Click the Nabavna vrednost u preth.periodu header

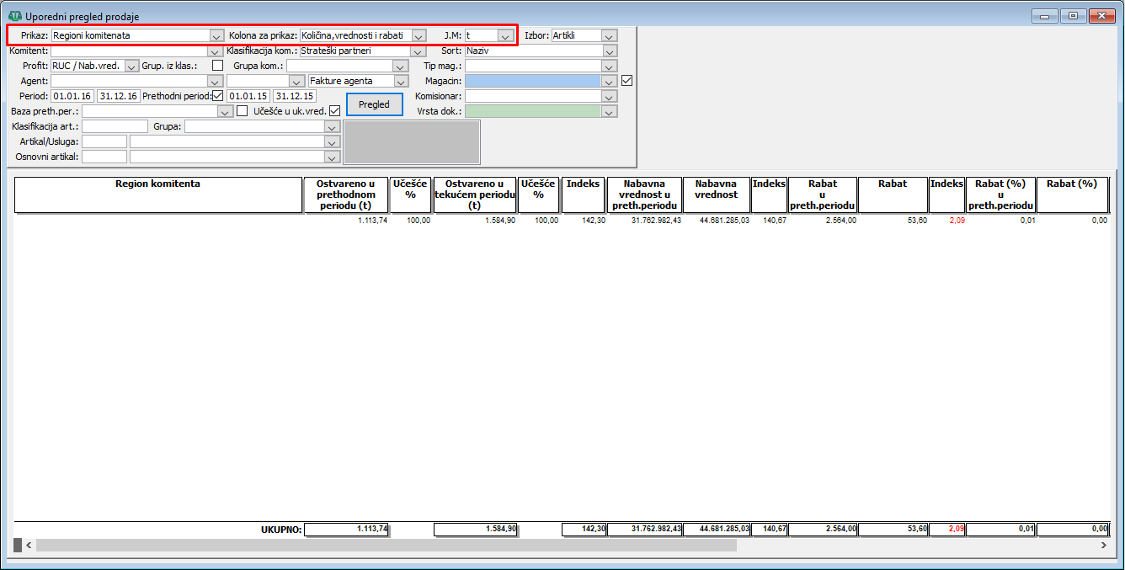coord(643,194)
